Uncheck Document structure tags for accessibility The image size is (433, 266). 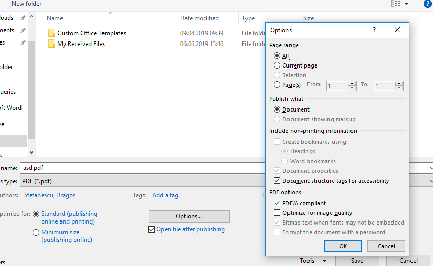(277, 181)
